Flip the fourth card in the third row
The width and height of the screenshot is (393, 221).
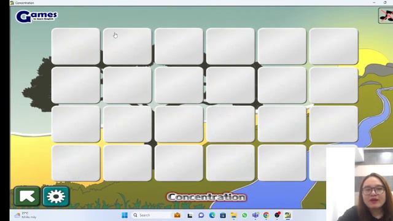tap(231, 124)
